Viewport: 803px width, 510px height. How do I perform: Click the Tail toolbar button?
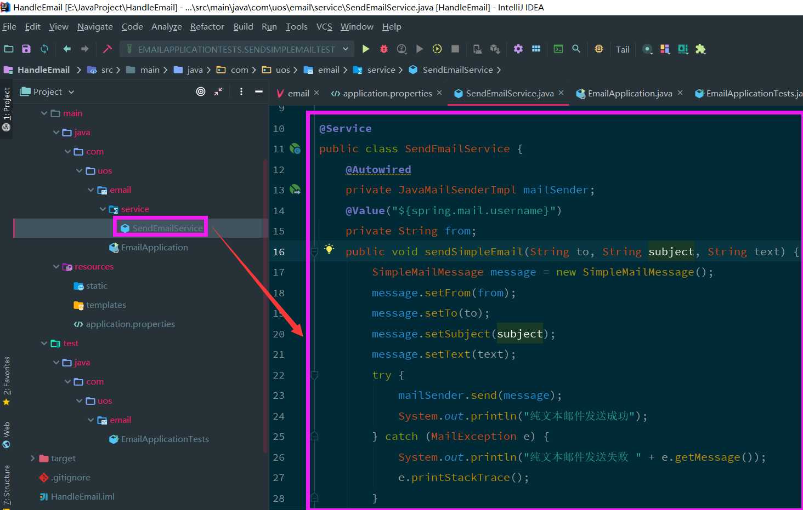click(623, 49)
